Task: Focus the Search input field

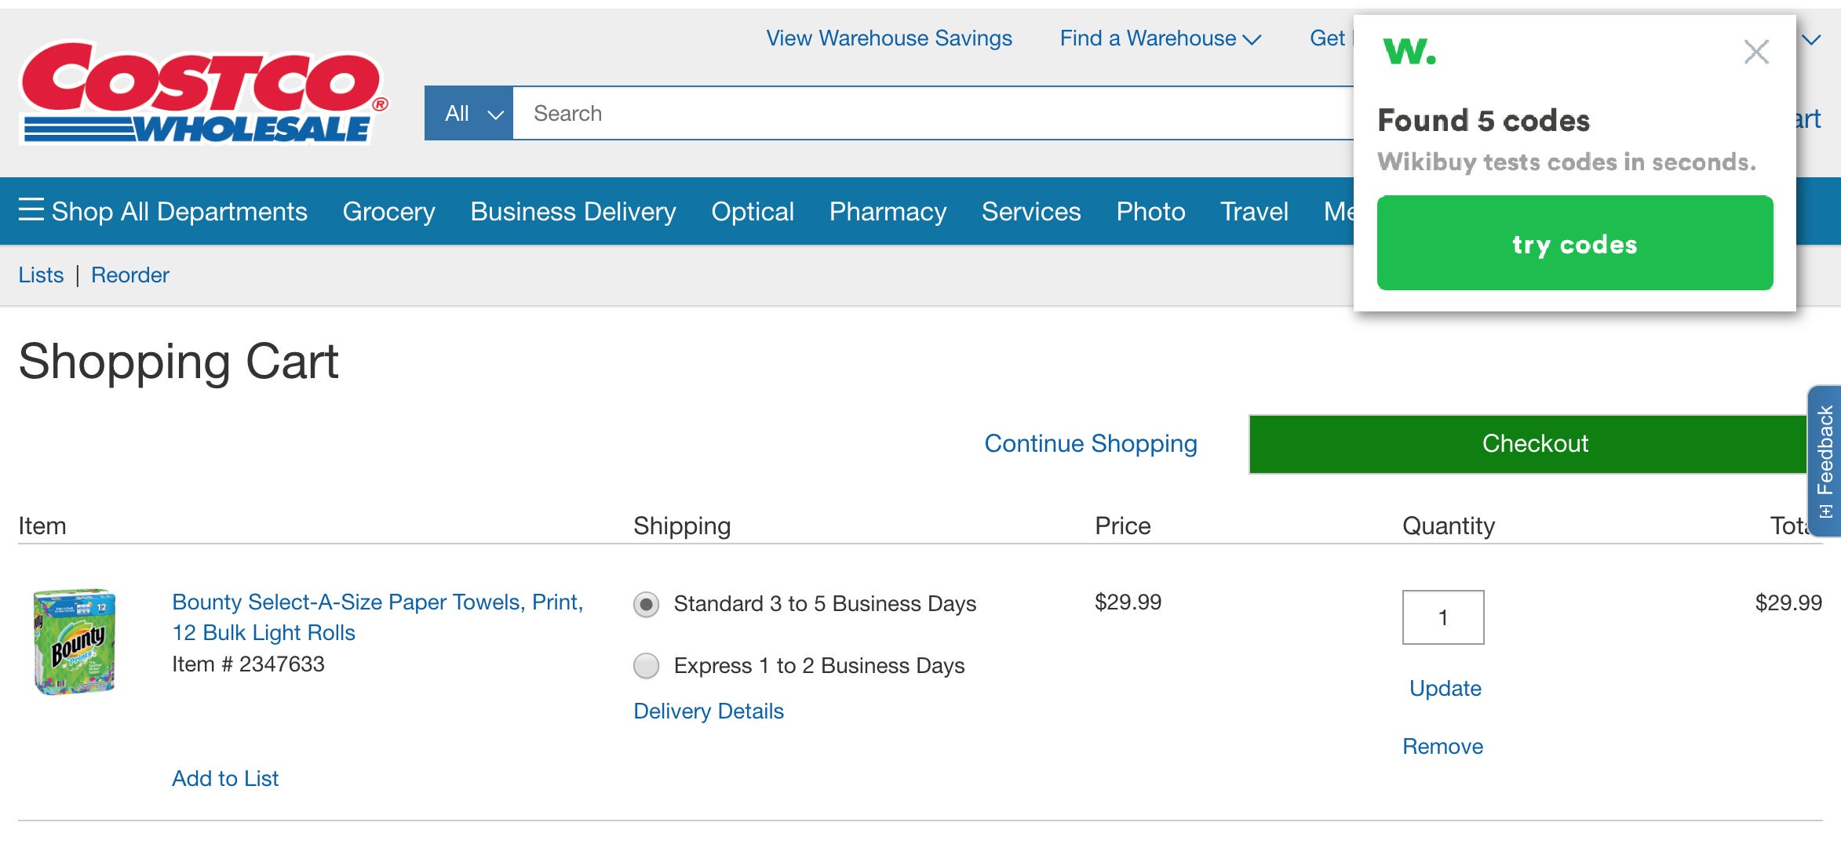Action: tap(933, 114)
